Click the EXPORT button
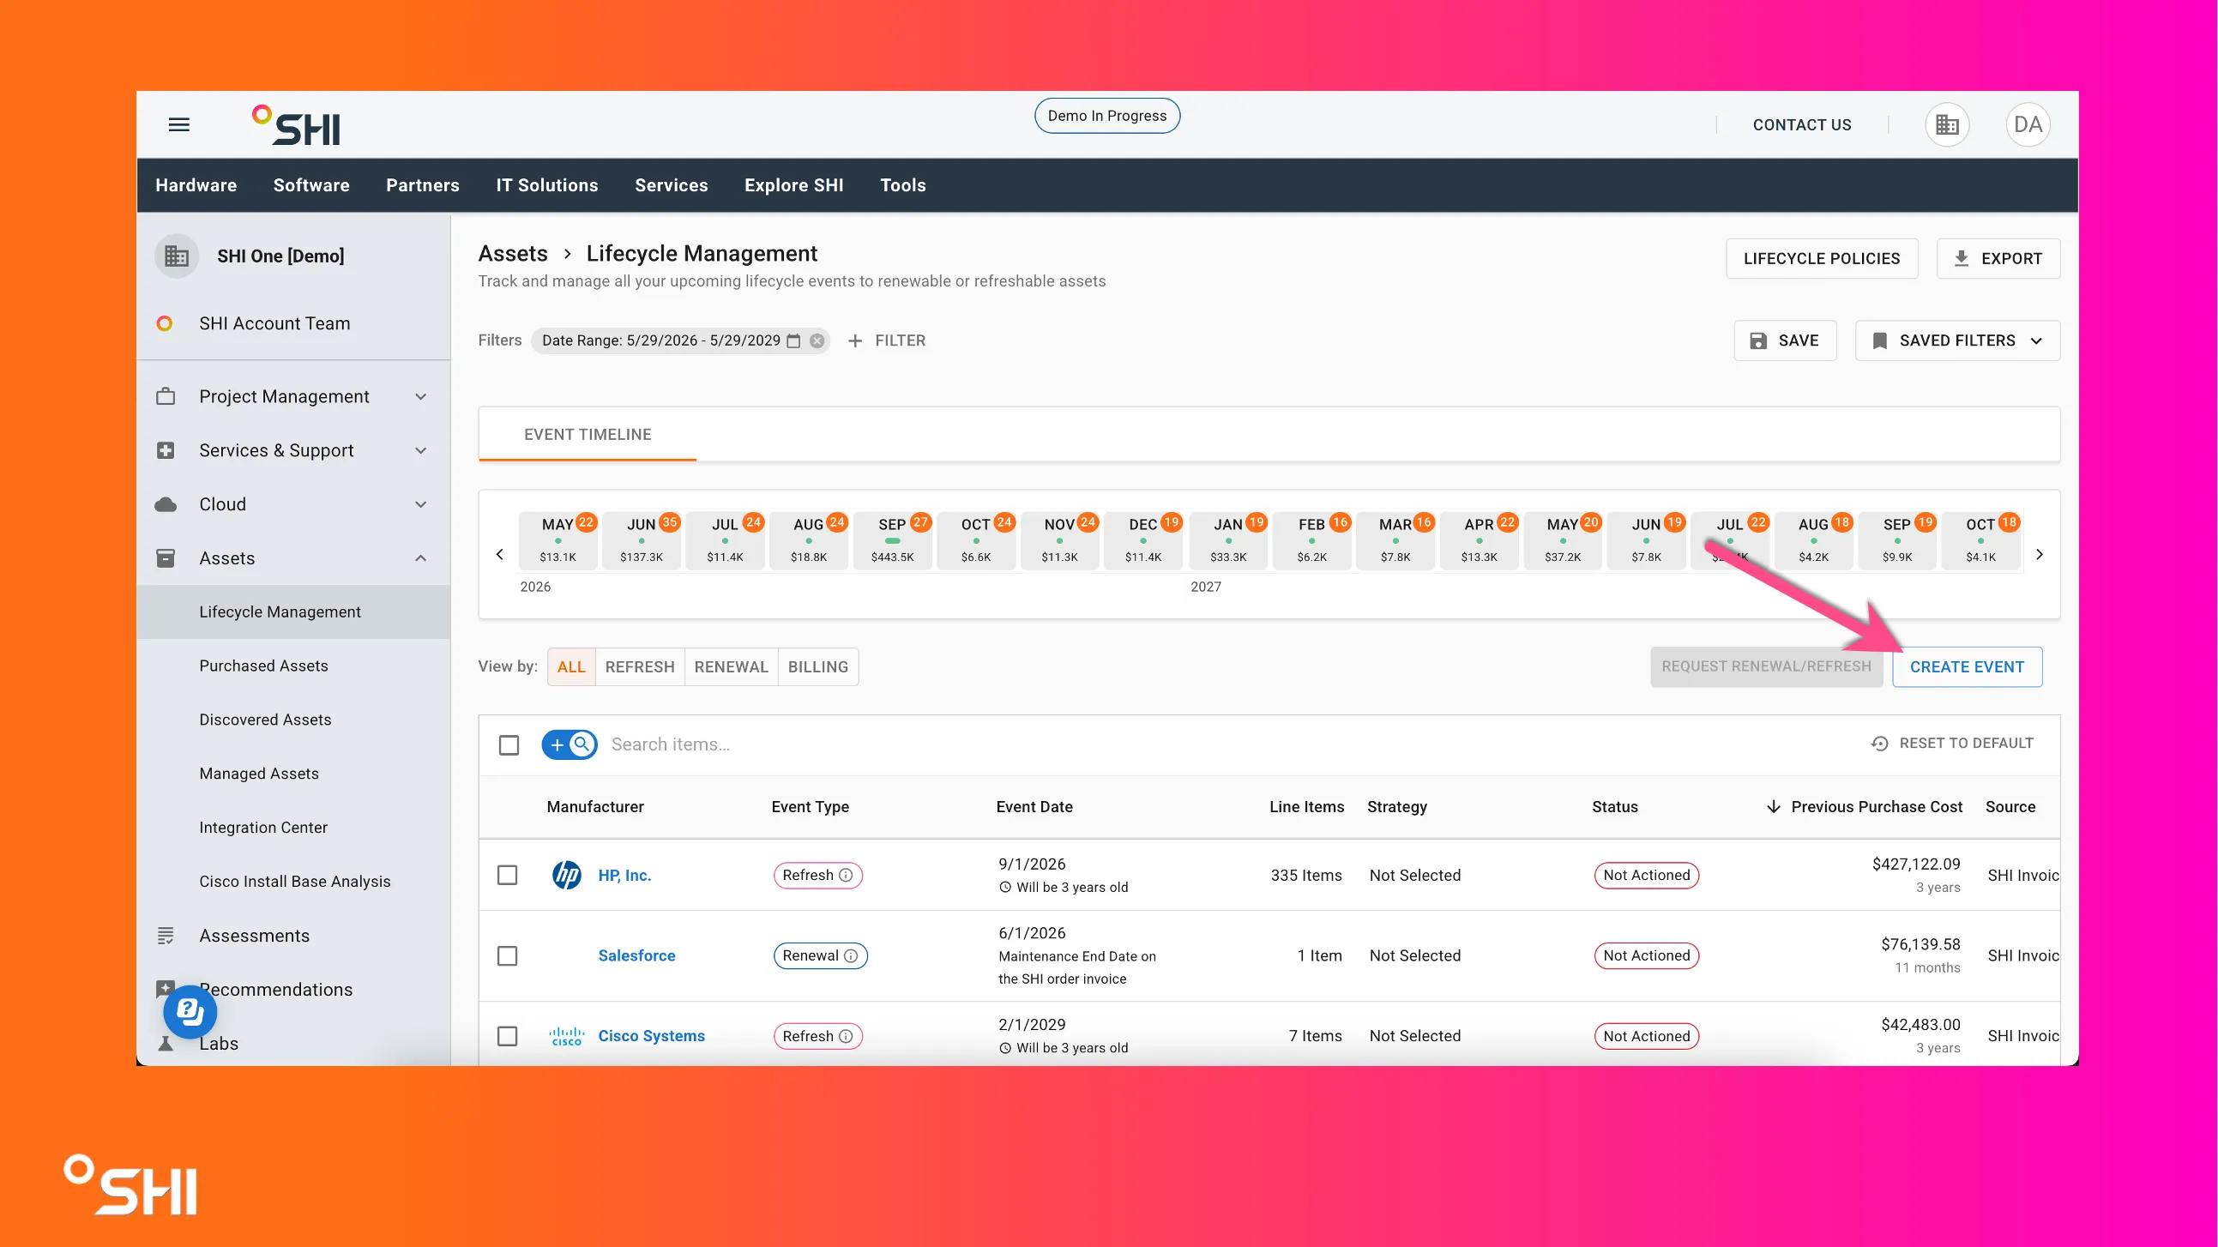The width and height of the screenshot is (2218, 1247). point(1998,258)
